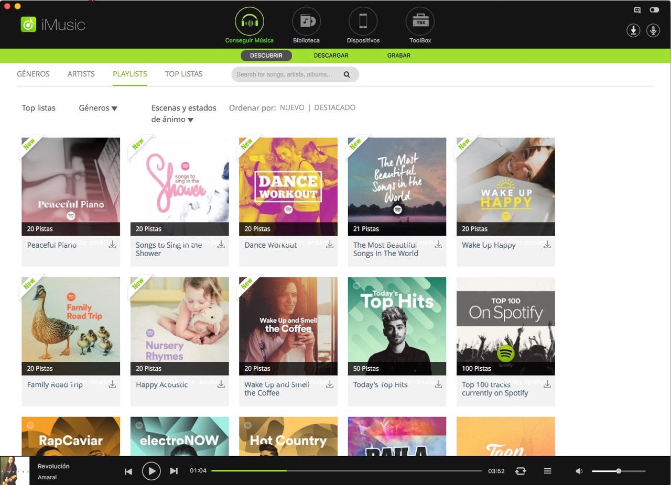Play the current song Revolución
Viewport: 671px width, 485px height.
[x=151, y=471]
